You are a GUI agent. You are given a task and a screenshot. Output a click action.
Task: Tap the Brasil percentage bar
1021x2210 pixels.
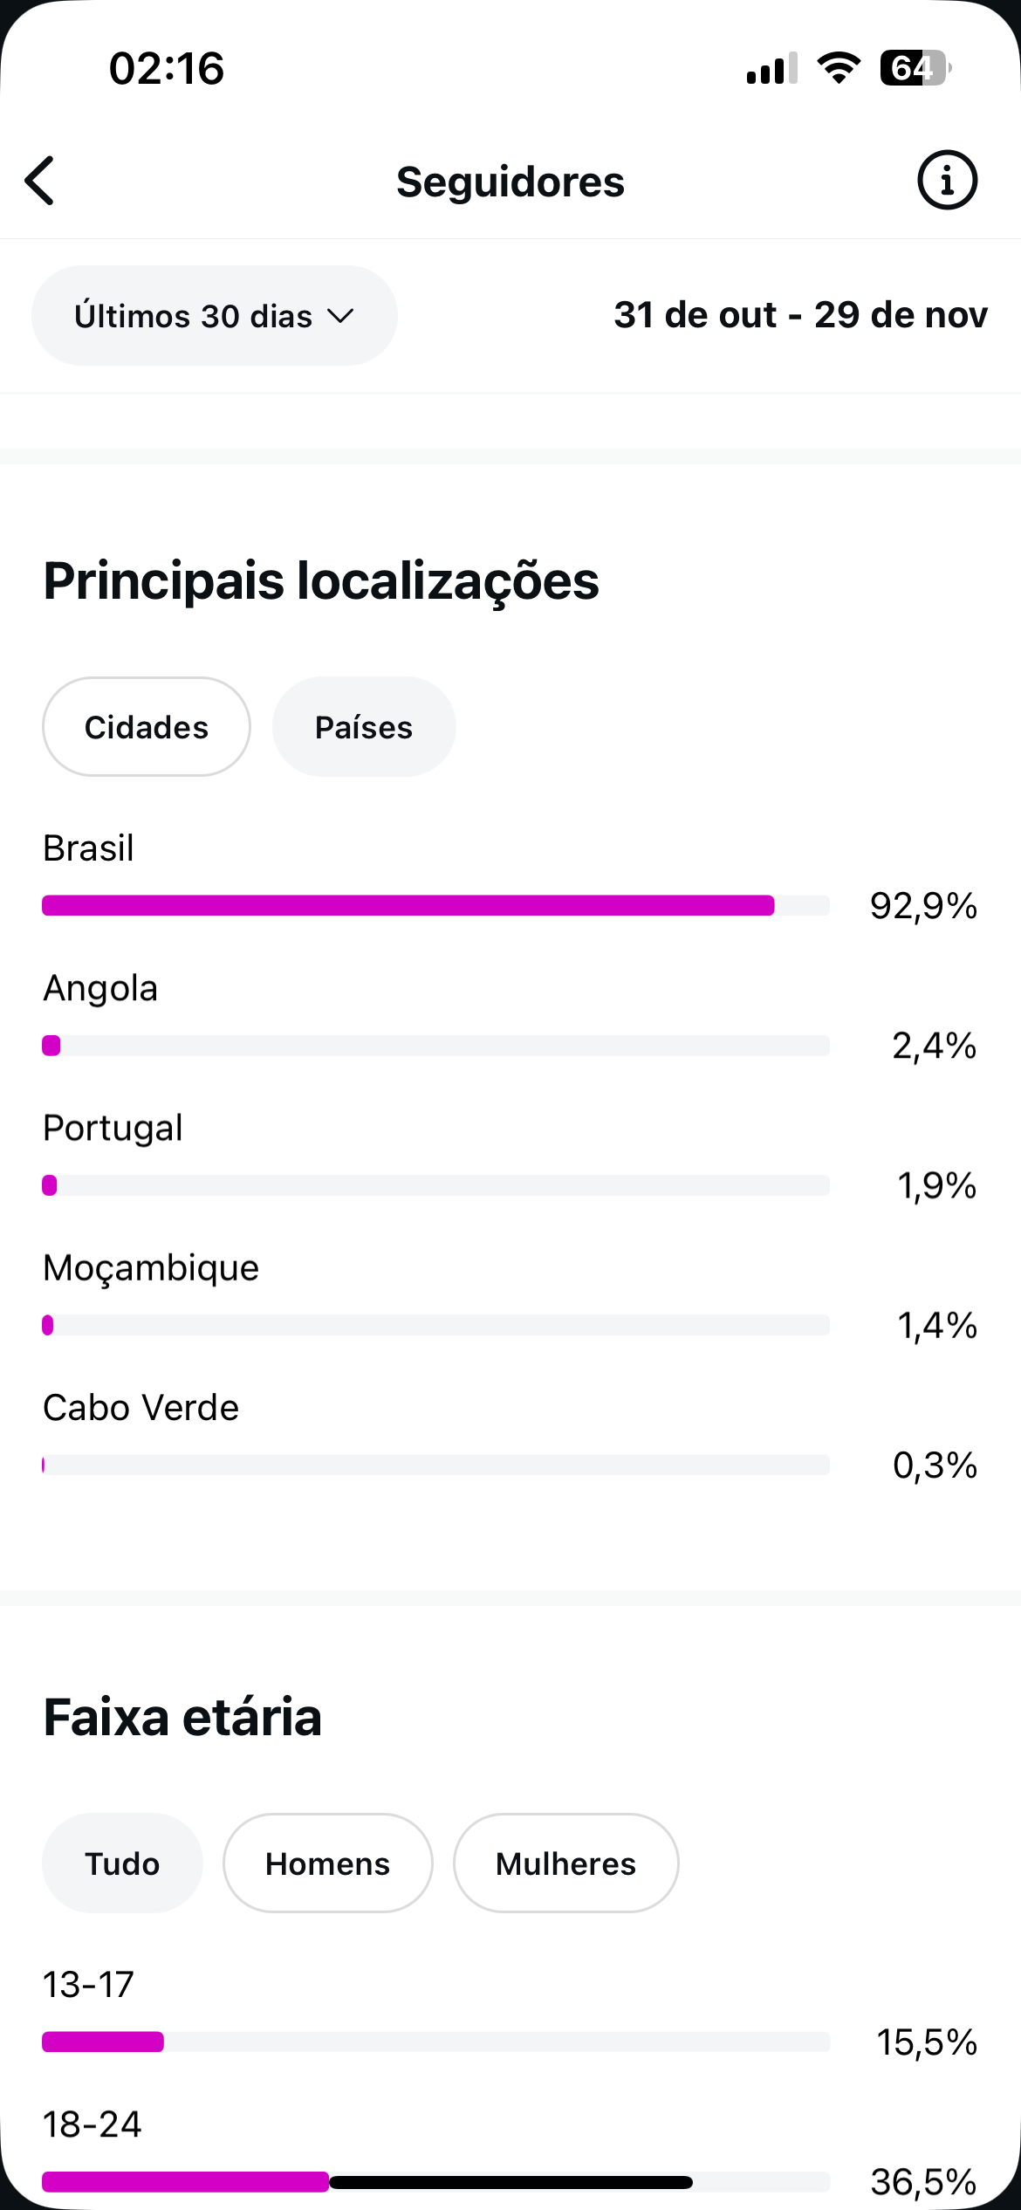[x=435, y=906]
